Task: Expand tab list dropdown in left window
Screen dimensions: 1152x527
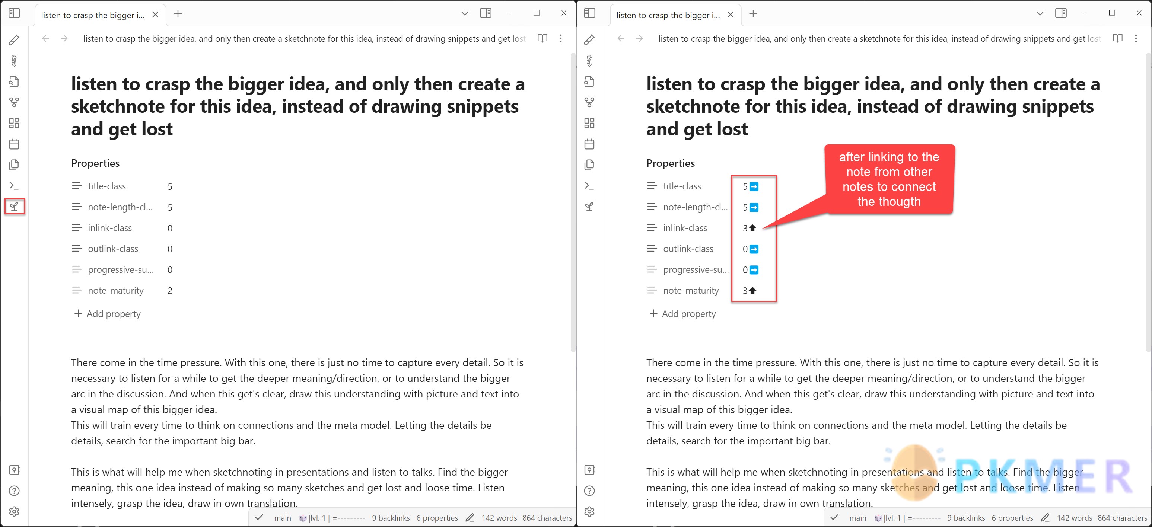Action: (465, 13)
